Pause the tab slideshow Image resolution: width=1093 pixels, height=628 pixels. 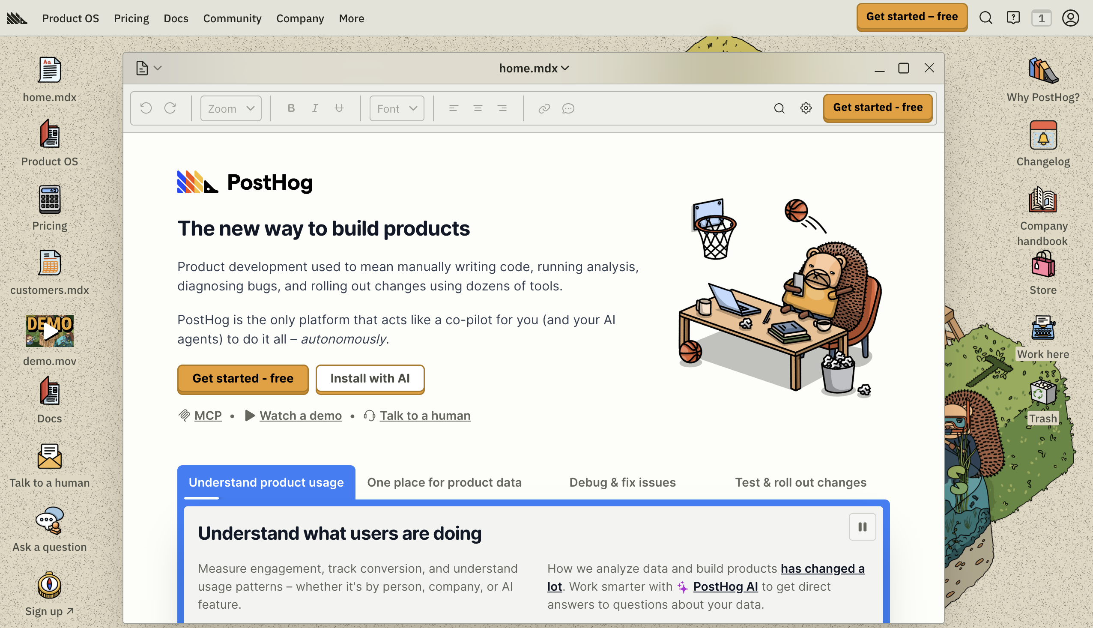tap(862, 526)
